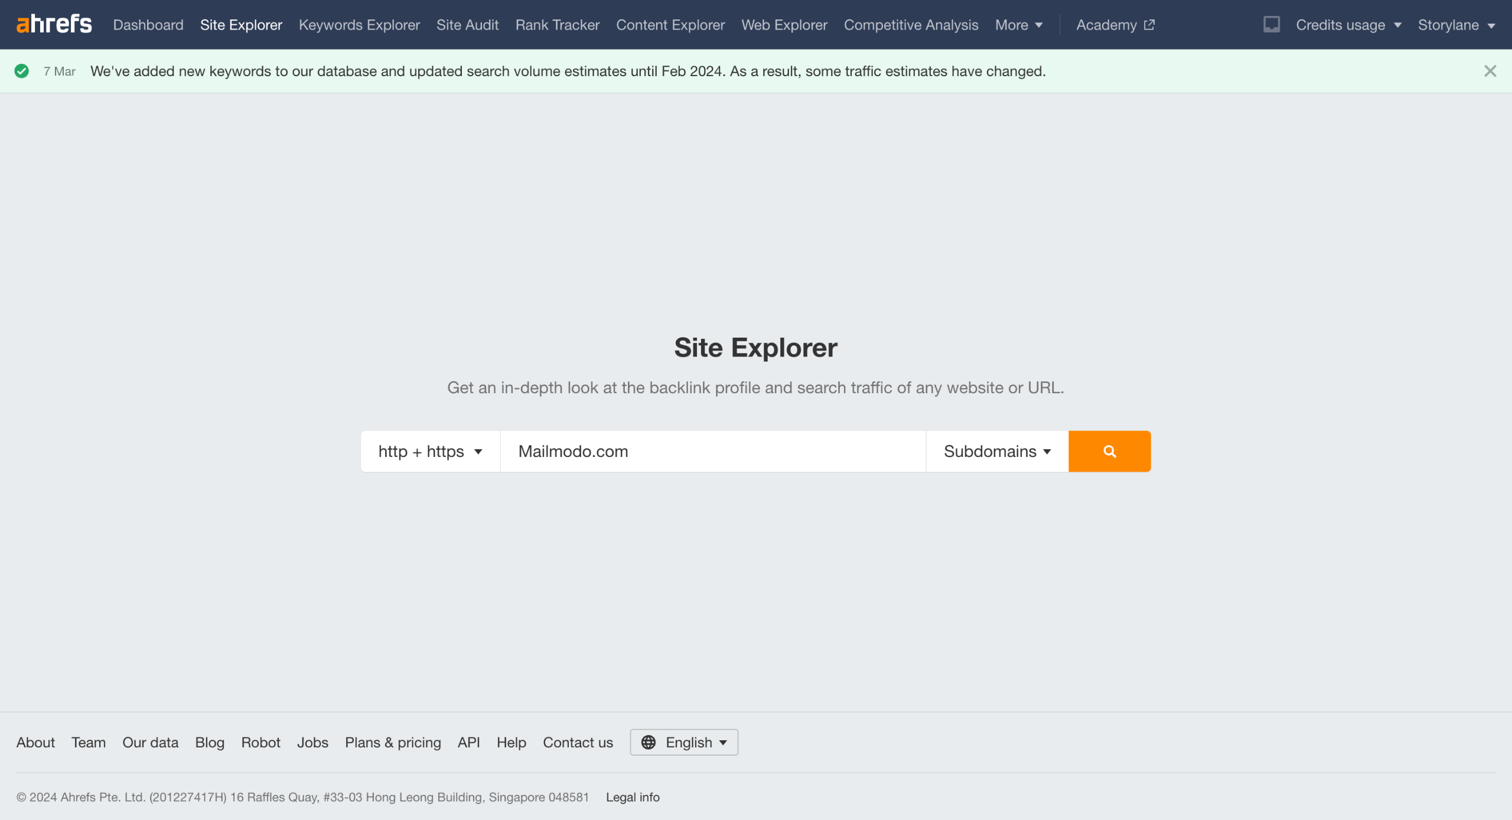Viewport: 1512px width, 820px height.
Task: Open the Academy external link
Action: coord(1115,25)
